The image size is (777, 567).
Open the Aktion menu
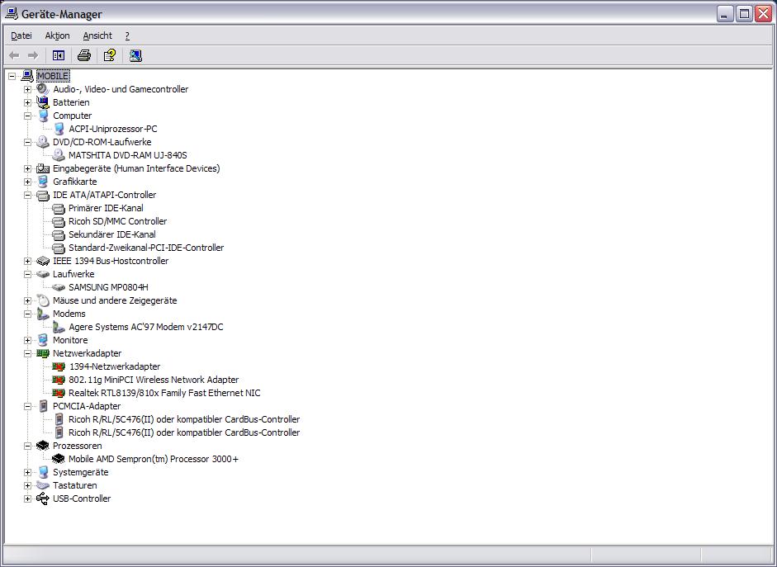(58, 35)
